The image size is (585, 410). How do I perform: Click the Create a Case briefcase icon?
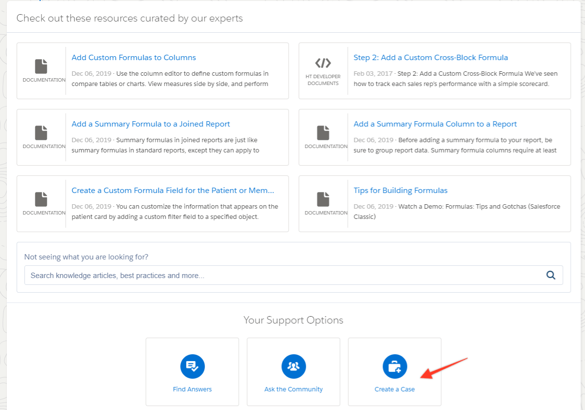point(394,366)
